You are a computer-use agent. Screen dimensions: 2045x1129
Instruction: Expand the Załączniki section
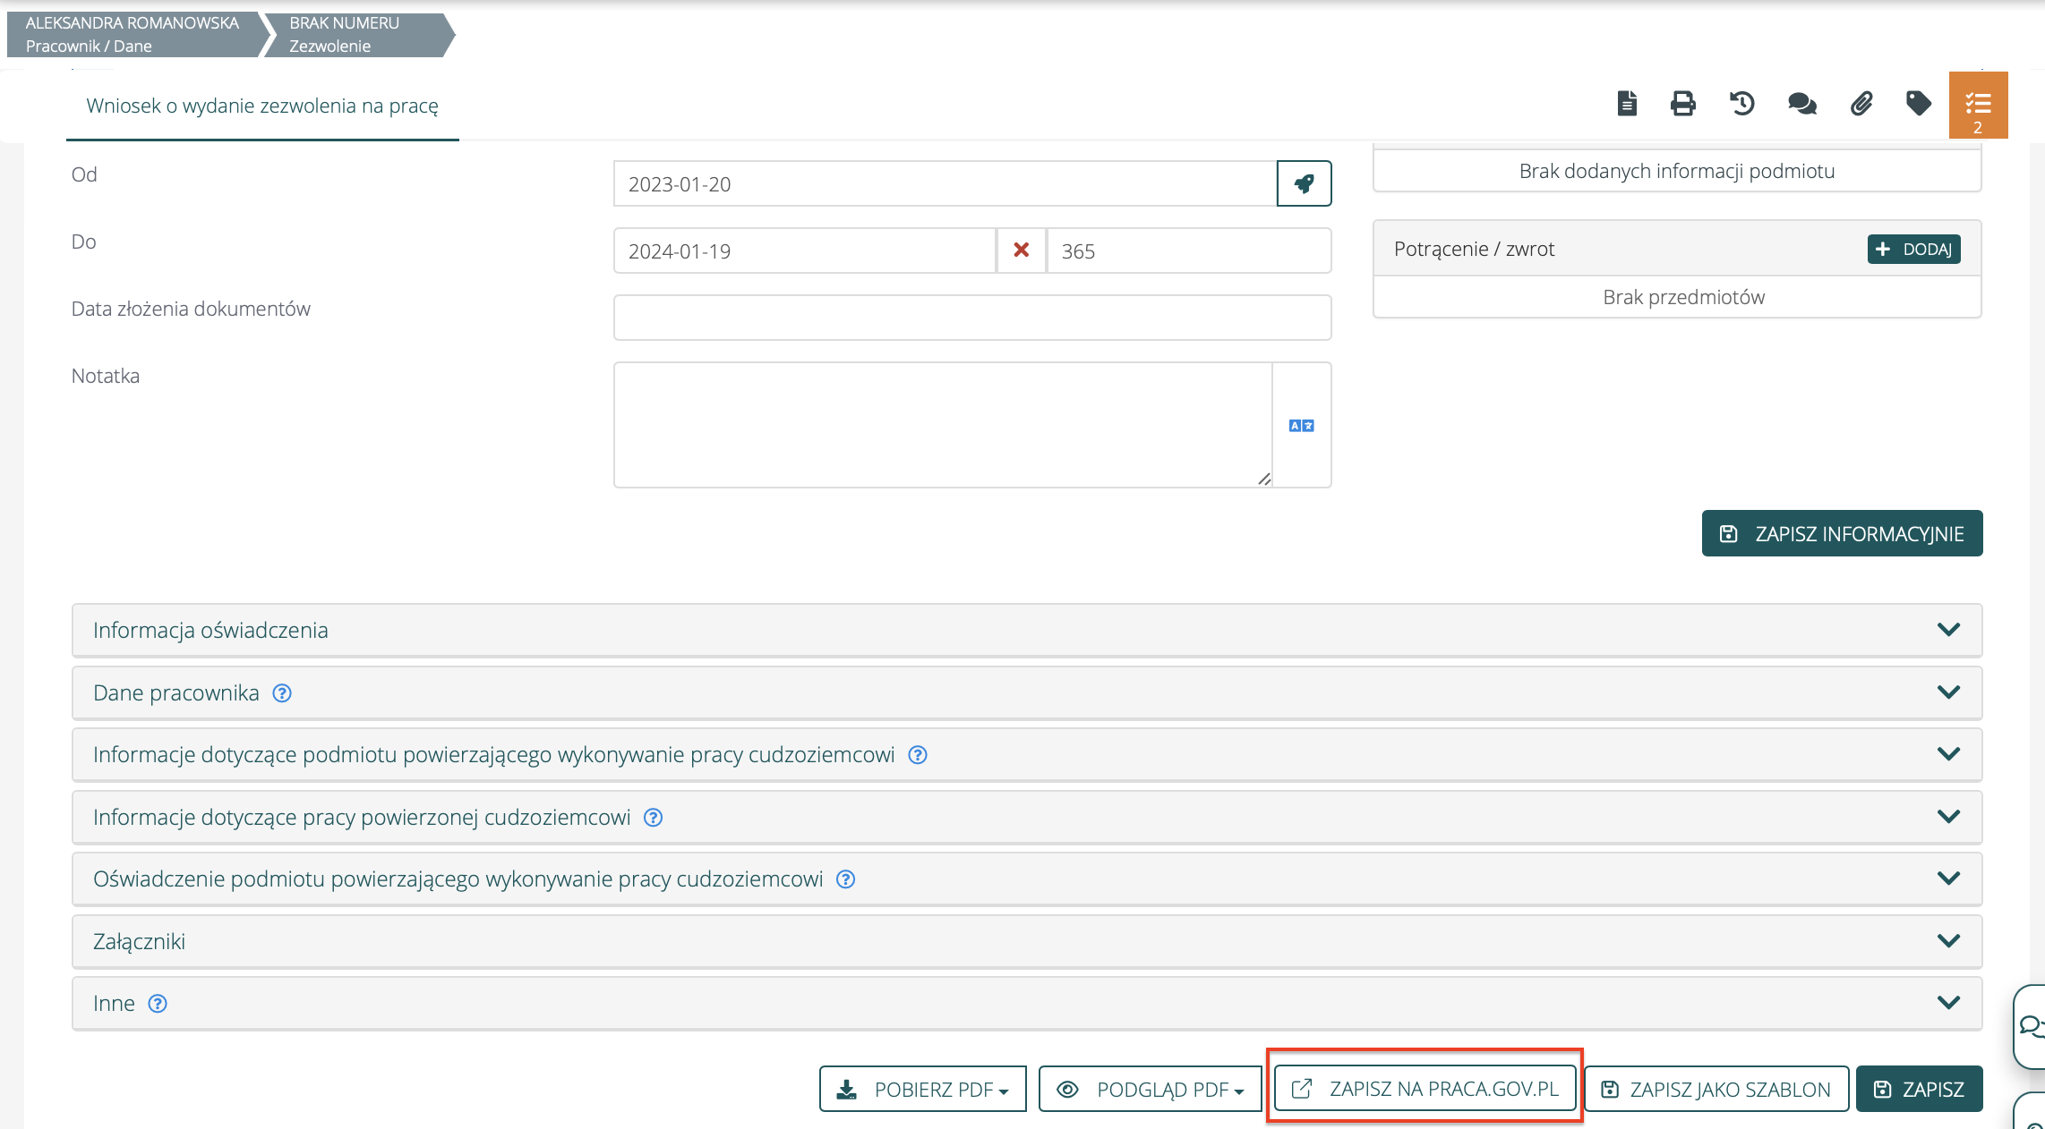click(x=1026, y=941)
